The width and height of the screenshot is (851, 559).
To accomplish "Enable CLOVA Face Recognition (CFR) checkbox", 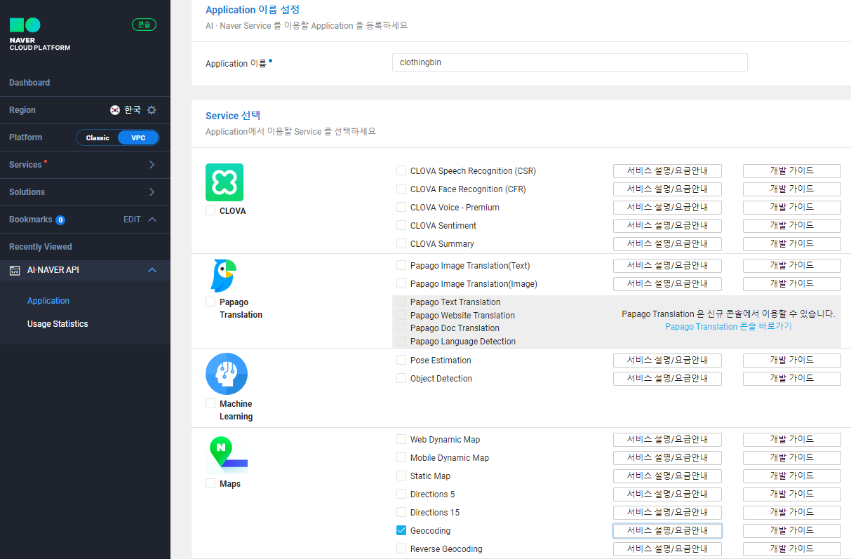I will [x=401, y=189].
